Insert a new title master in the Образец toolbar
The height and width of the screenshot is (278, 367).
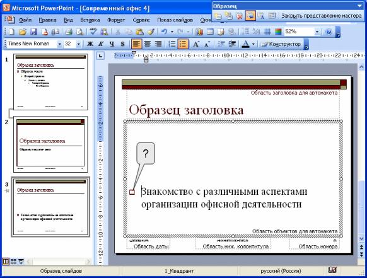click(x=229, y=16)
